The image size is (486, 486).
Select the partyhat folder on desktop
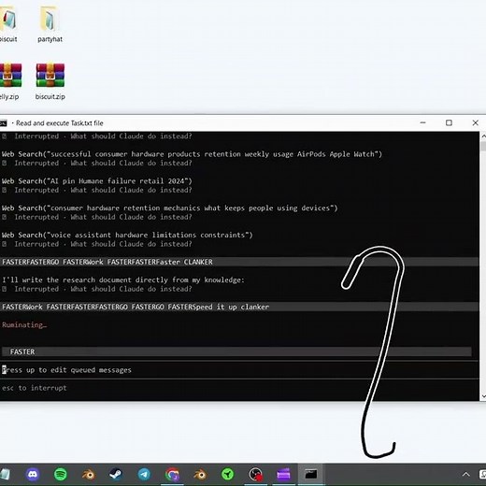coord(50,24)
